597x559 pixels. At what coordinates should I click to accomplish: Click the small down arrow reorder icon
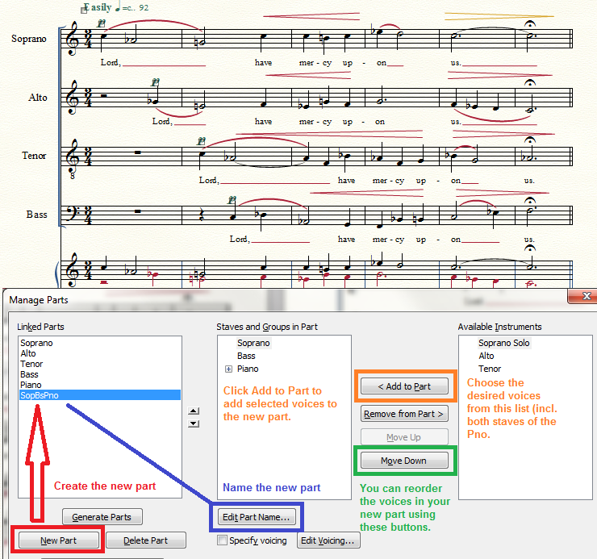(193, 422)
